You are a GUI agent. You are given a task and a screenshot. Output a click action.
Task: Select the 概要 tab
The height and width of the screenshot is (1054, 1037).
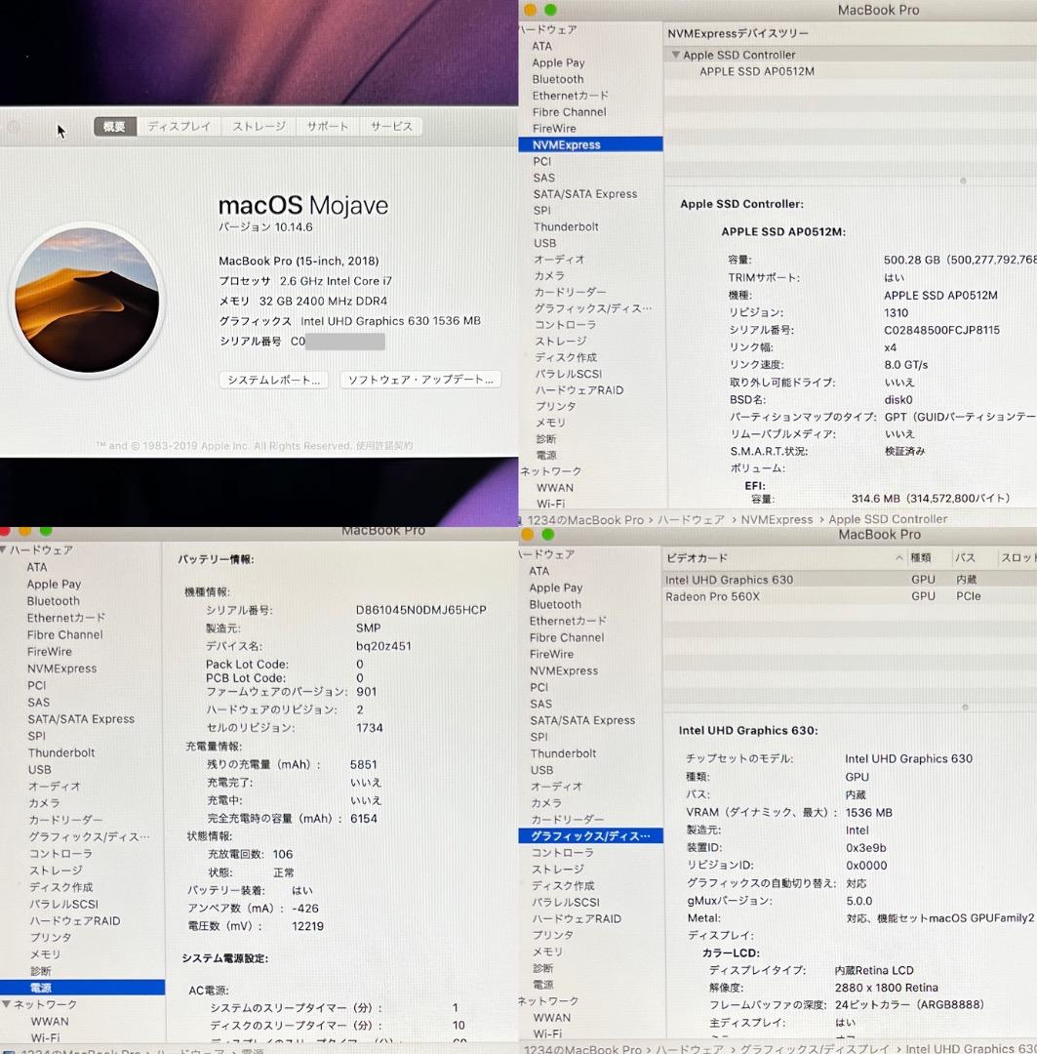point(114,126)
